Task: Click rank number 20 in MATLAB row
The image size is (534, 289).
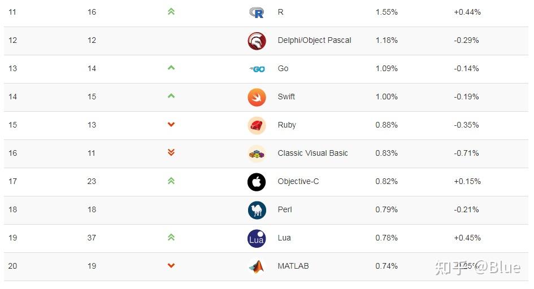Action: [x=12, y=266]
